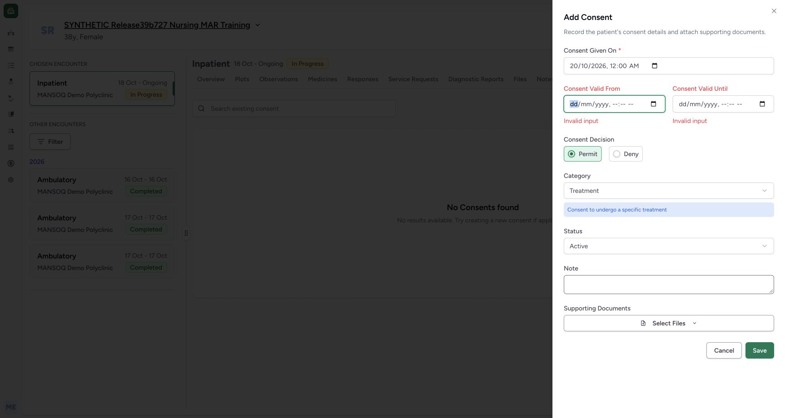Select the Deny consent decision

click(626, 154)
